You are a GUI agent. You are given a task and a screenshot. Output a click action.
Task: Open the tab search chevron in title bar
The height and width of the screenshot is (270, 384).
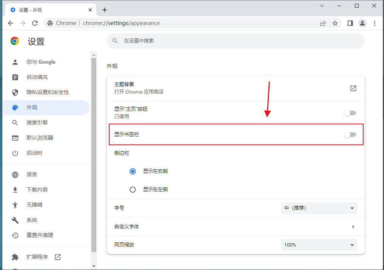[322, 6]
